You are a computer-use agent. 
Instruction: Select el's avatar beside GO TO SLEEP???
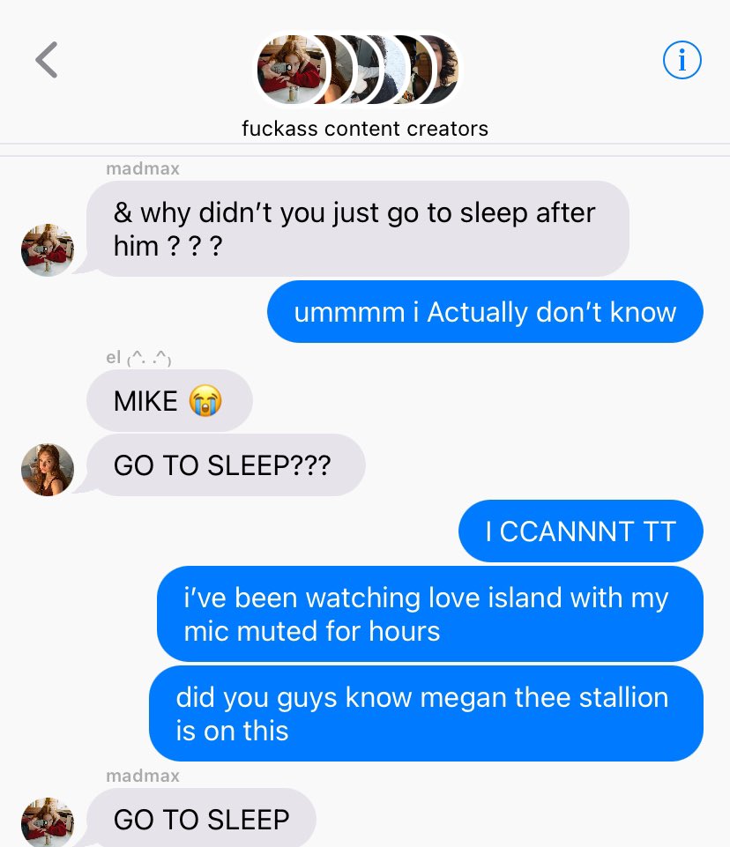point(48,470)
